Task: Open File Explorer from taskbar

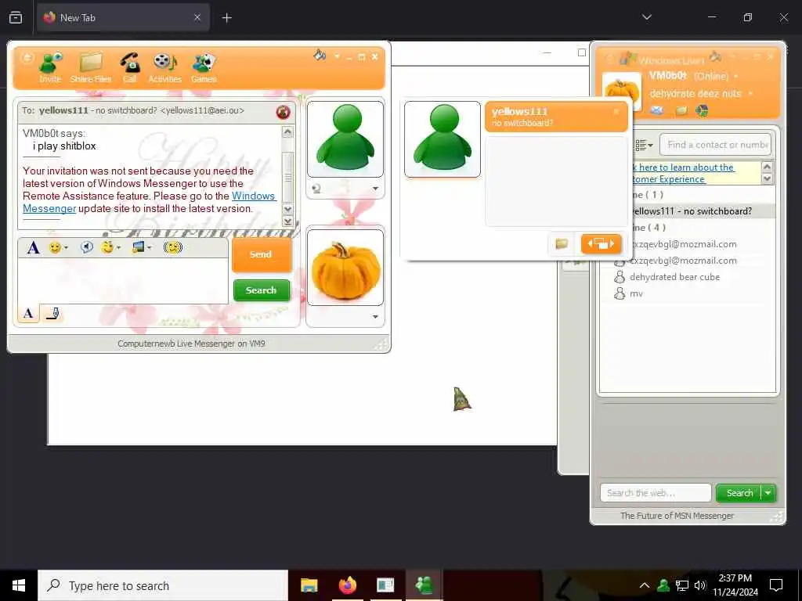Action: (x=309, y=585)
